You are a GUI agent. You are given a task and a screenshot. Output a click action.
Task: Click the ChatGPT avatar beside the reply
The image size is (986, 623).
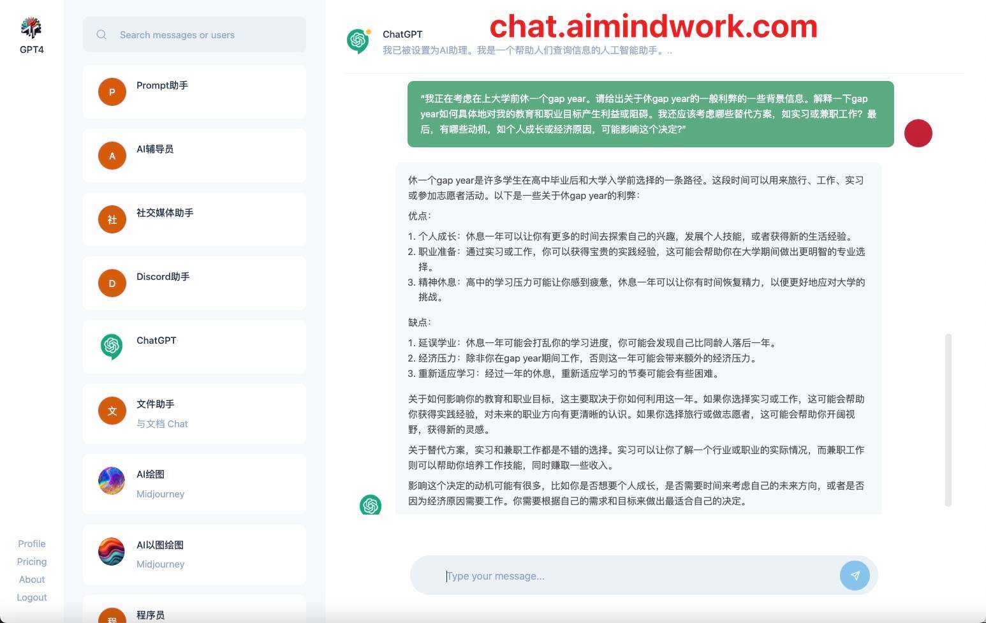click(371, 505)
